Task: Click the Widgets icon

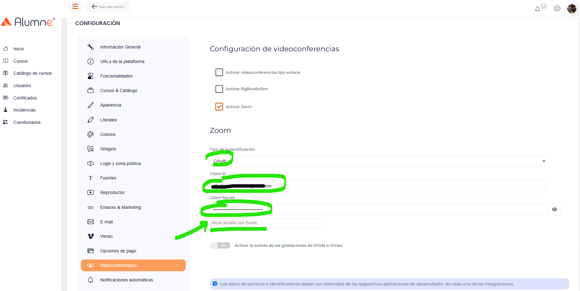Action: pos(90,149)
